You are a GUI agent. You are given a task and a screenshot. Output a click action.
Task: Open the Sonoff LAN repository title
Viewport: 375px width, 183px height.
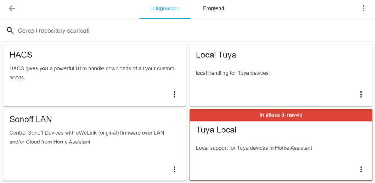(31, 119)
